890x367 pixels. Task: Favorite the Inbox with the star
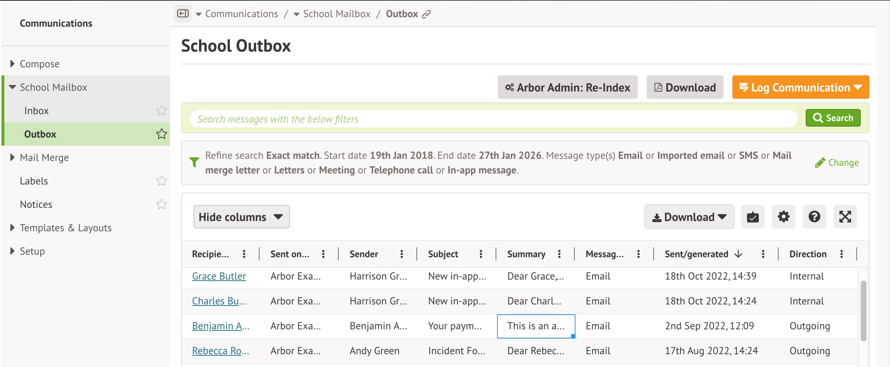[x=161, y=111]
